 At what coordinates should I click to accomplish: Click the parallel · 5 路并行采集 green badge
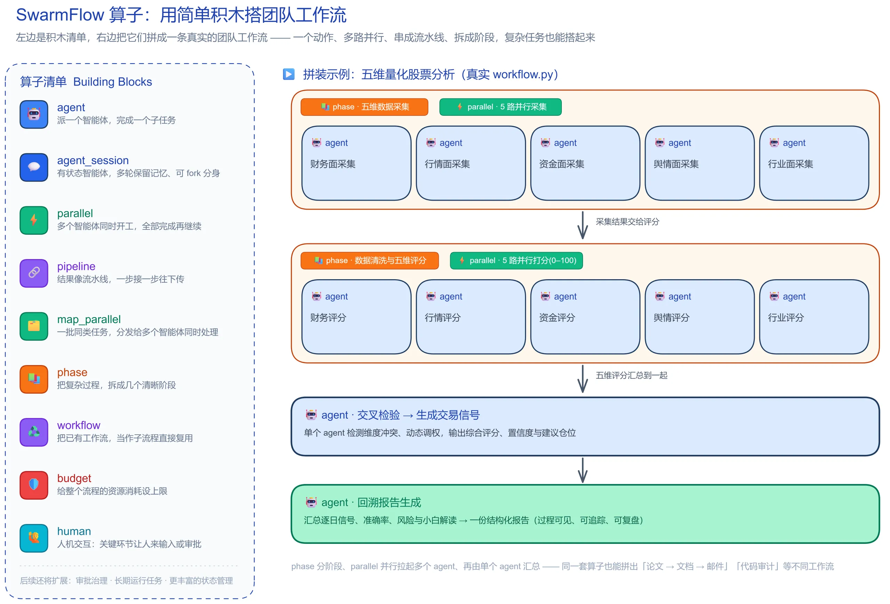500,107
